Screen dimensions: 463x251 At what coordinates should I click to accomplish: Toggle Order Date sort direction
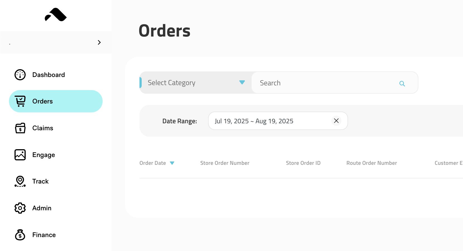[172, 163]
